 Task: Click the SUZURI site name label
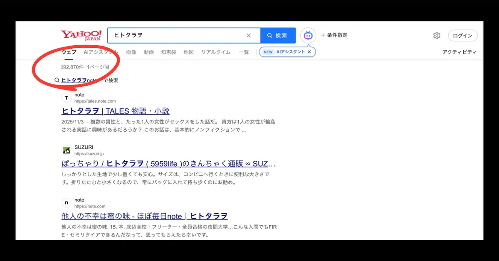(84, 147)
